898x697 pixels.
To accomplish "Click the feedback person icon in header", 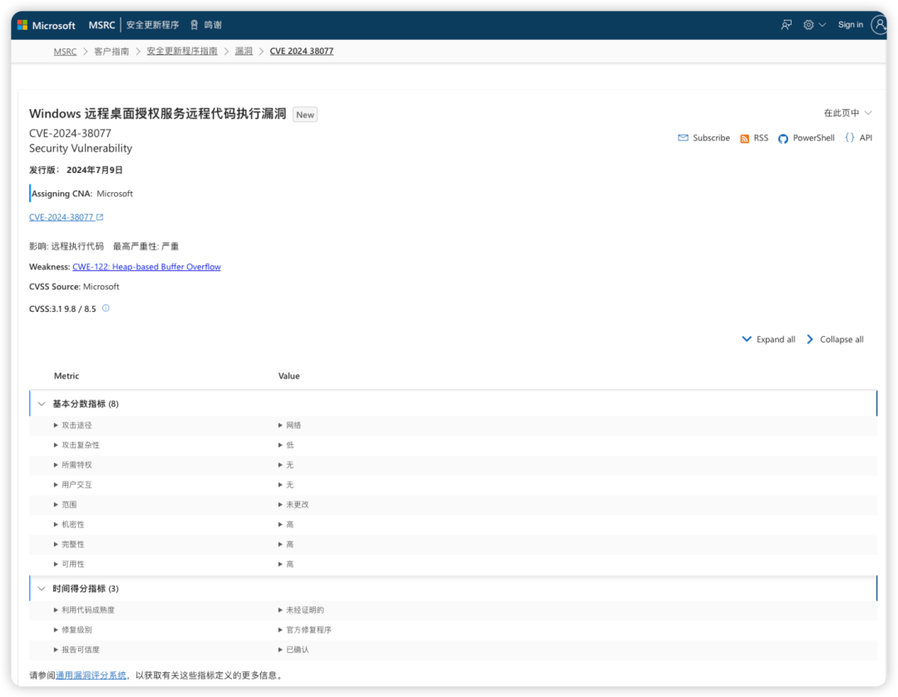I will pos(786,25).
